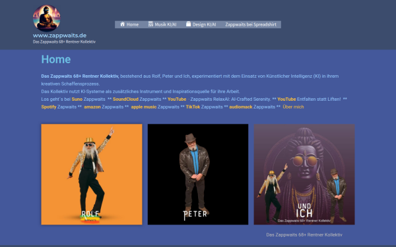Open the Musik KI/AI menu item
Image resolution: width=396 pixels, height=247 pixels.
point(162,24)
